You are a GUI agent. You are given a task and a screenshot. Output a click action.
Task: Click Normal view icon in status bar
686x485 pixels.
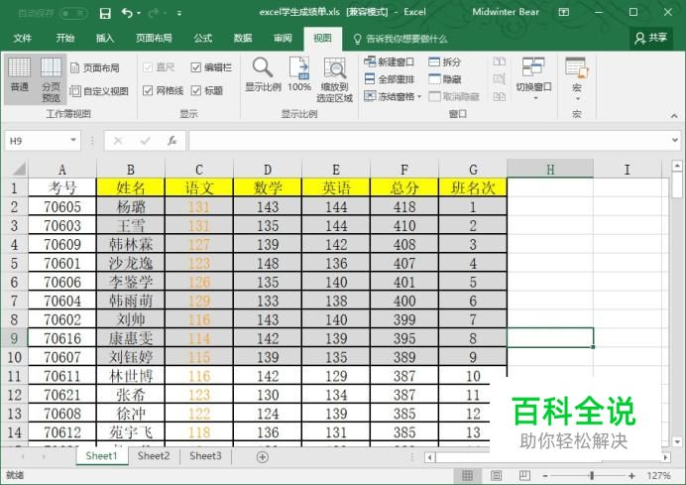click(467, 475)
